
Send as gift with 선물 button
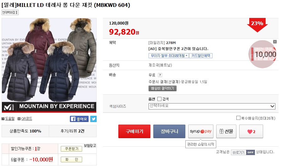click(226, 132)
